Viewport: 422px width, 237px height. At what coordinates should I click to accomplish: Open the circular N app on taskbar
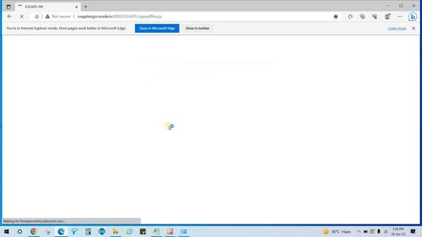click(x=102, y=231)
